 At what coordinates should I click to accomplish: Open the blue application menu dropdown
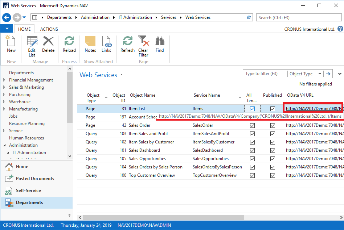pyautogui.click(x=7, y=29)
